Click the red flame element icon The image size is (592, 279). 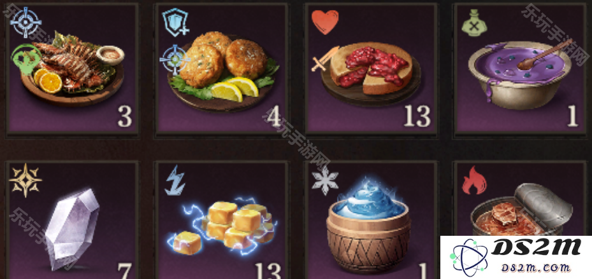474,180
